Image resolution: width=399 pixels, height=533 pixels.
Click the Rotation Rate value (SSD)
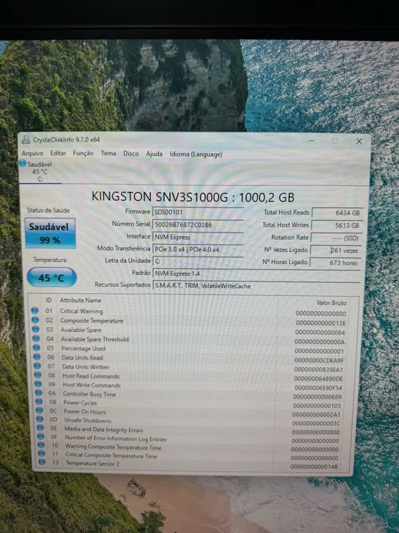pos(337,238)
